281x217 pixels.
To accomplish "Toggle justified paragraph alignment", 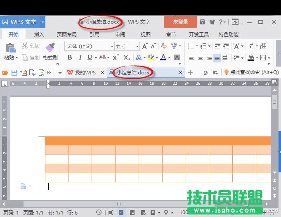I will pyautogui.click(x=217, y=58).
